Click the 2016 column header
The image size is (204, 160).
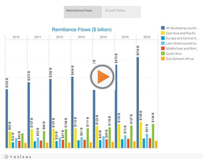click(x=147, y=37)
